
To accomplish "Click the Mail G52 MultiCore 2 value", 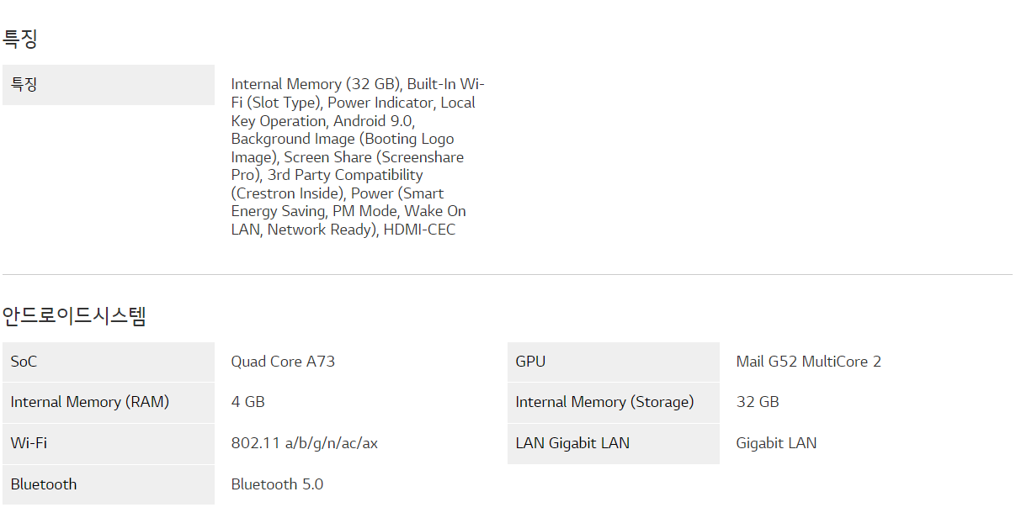I will coord(808,362).
